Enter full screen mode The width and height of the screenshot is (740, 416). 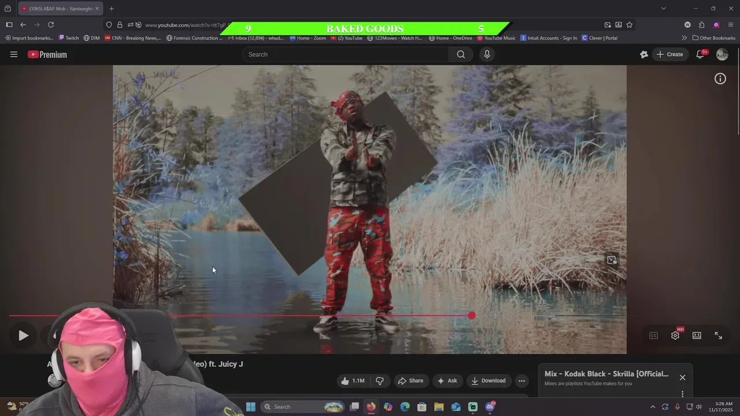(x=719, y=336)
